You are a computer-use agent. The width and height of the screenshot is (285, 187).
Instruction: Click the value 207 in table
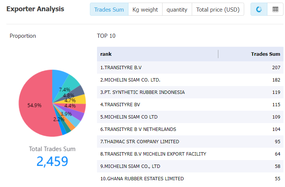276,68
